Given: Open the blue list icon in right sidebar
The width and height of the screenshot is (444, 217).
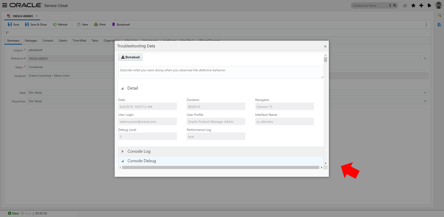Looking at the screenshot, I should 440,25.
